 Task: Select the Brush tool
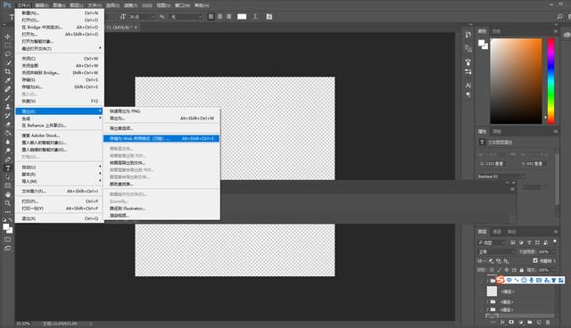coord(8,98)
